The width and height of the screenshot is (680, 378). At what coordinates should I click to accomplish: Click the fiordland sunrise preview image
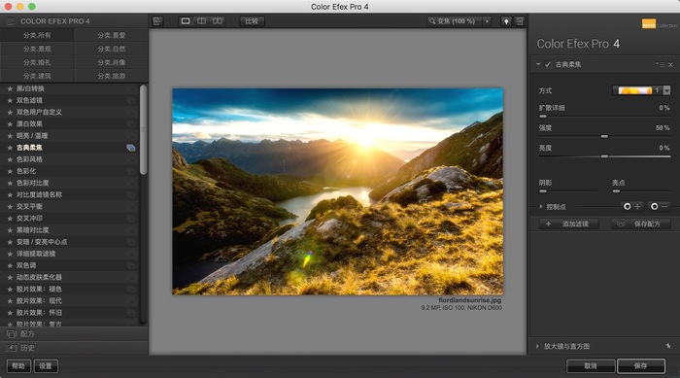(338, 191)
